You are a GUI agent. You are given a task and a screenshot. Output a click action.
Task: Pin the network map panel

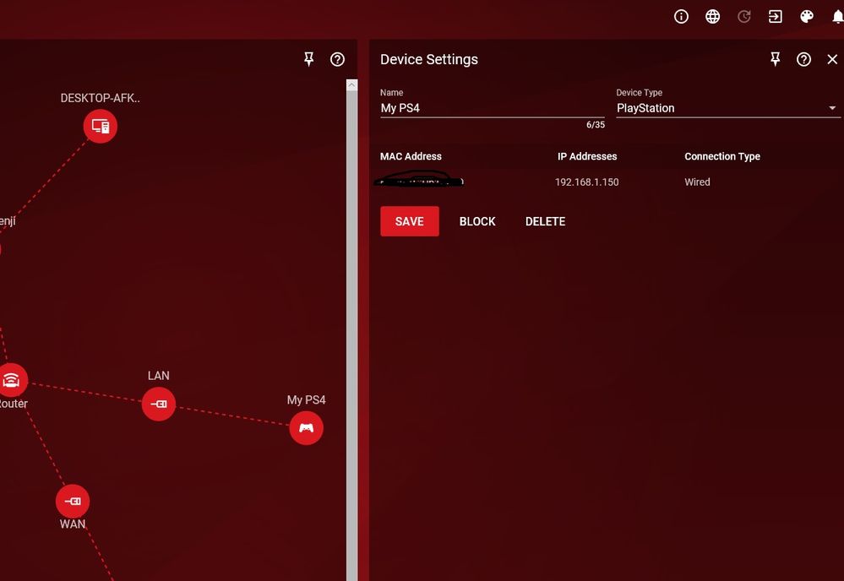click(308, 59)
